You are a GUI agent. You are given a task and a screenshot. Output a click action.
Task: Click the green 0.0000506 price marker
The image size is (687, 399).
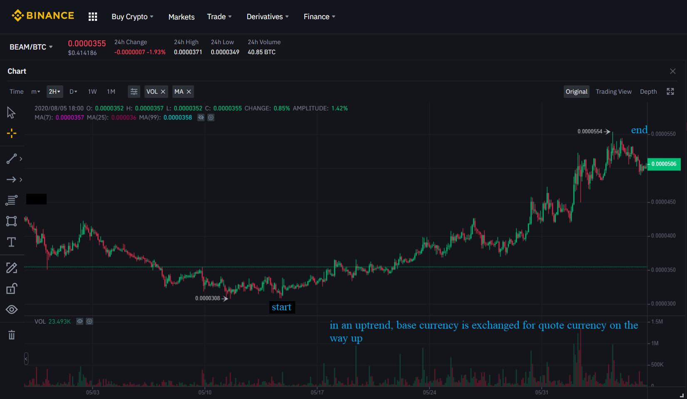coord(664,164)
